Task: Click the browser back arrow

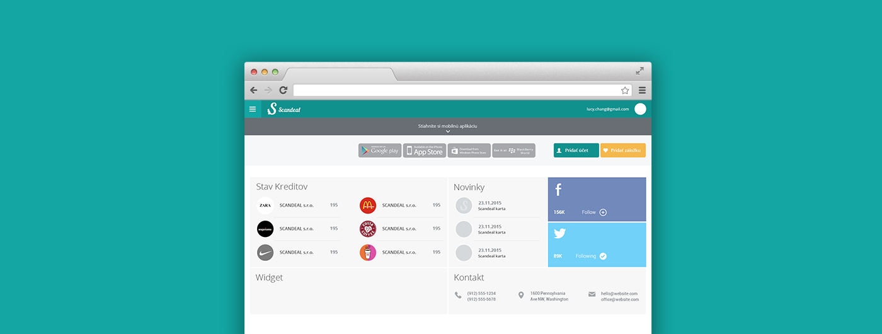Action: click(254, 90)
